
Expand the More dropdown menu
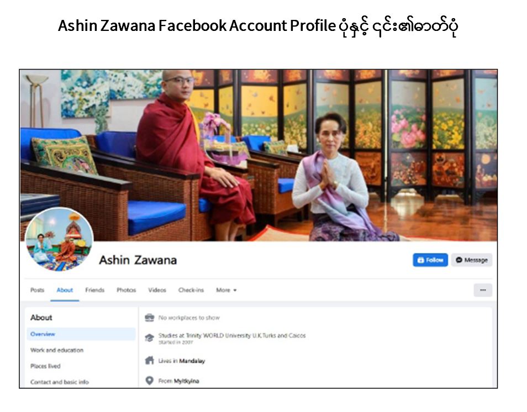(226, 290)
